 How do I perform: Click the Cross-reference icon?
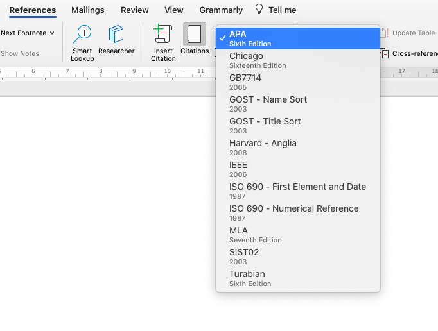[385, 53]
